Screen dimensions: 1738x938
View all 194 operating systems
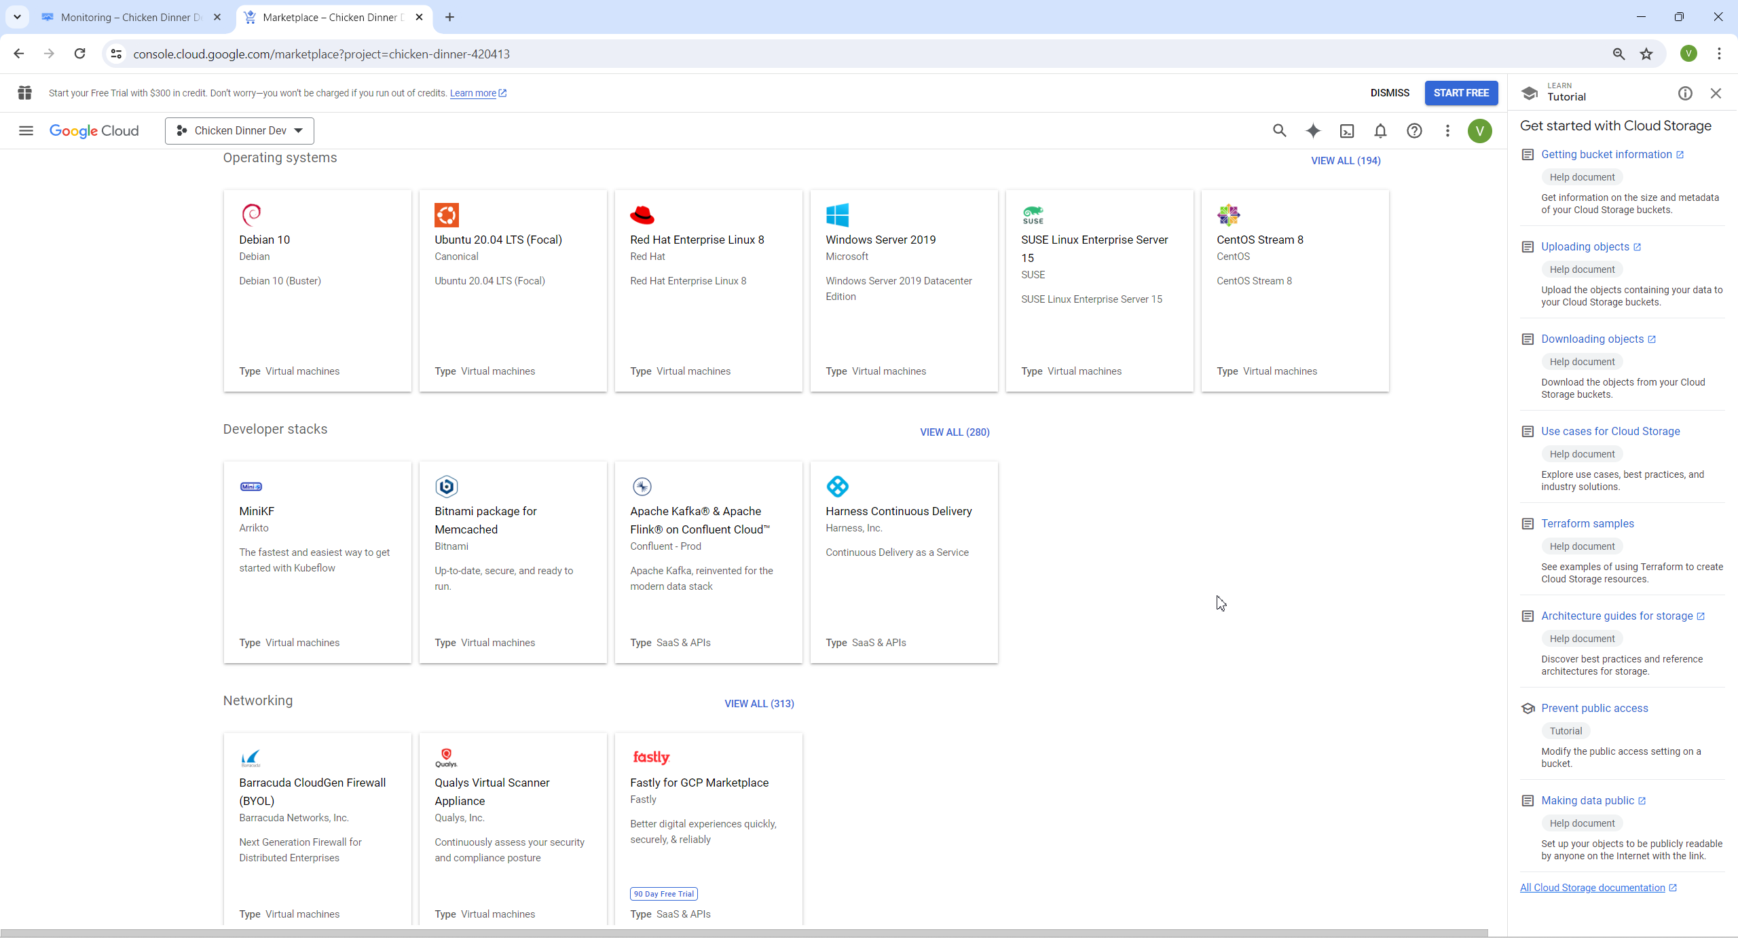[1345, 161]
